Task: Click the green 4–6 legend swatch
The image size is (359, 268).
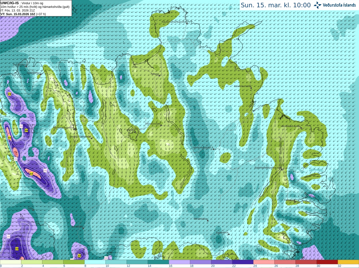Action: click(53, 262)
